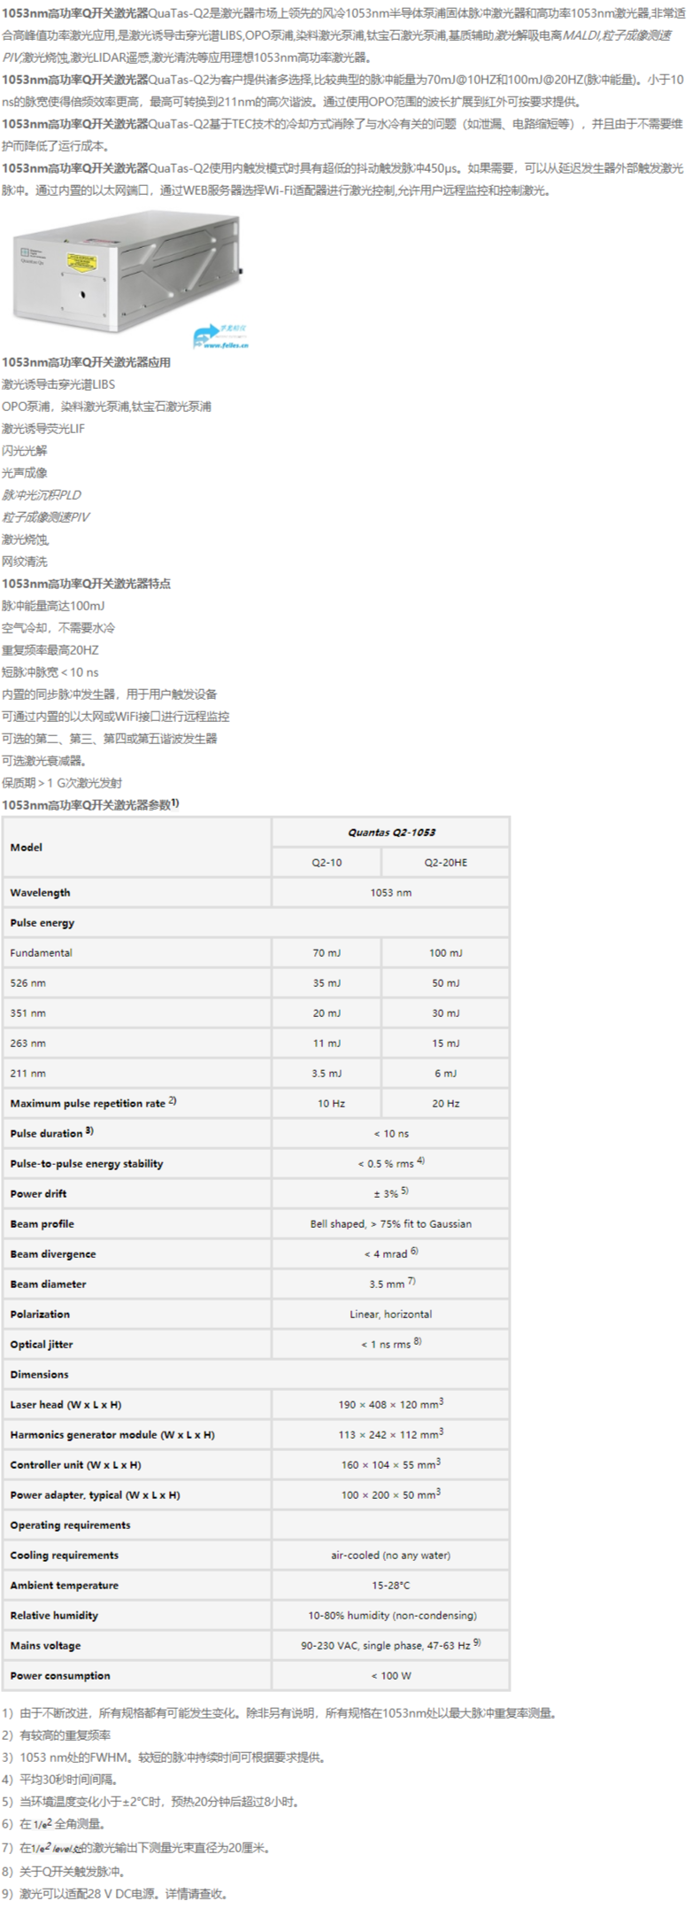Viewport: 692px width, 1909px height.
Task: Select the '< 100 W' value
Action: (x=390, y=1675)
